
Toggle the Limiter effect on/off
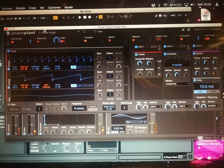tap(136, 55)
